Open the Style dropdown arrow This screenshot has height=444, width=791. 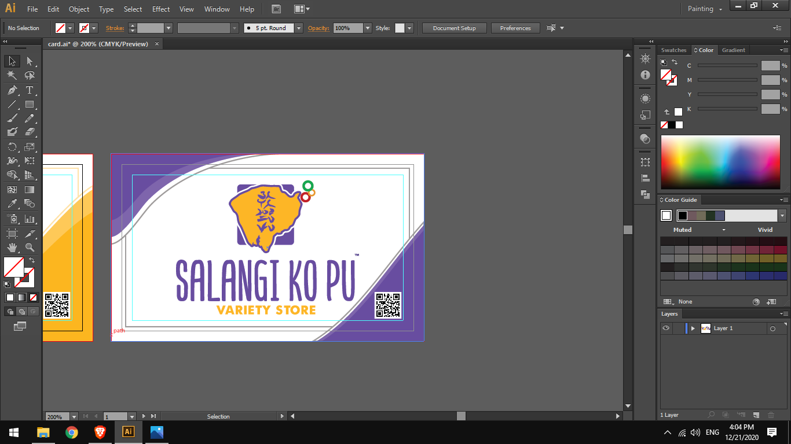point(409,28)
